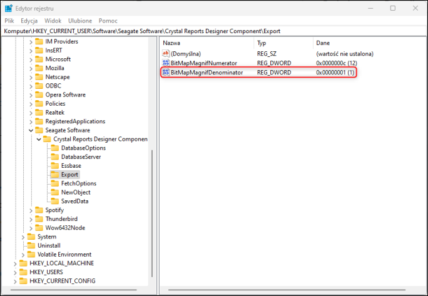Click the SavedData folder icon
Viewport: 428px width, 296px height.
click(x=55, y=202)
